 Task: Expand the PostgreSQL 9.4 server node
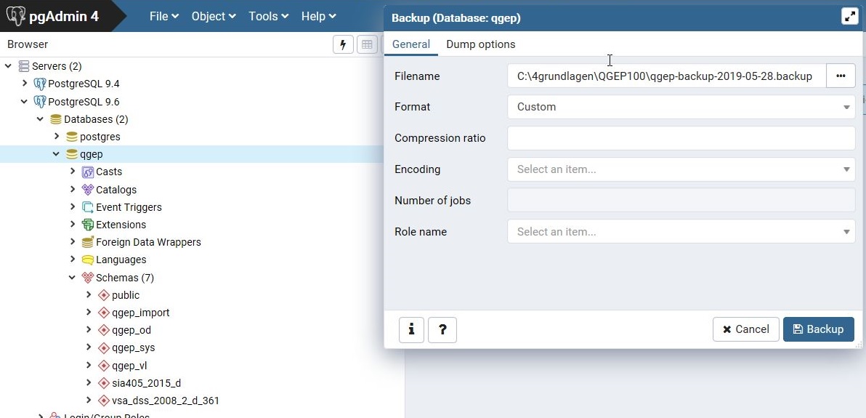[24, 84]
